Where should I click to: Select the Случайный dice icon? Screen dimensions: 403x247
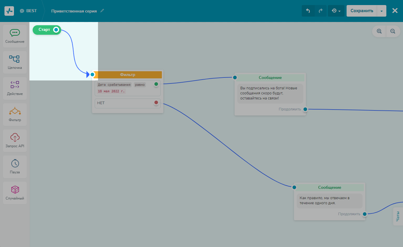coord(15,190)
